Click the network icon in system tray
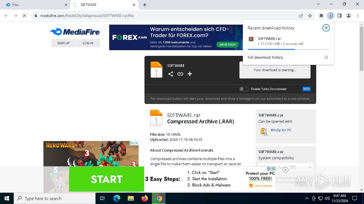The width and height of the screenshot is (364, 204). pos(320,198)
